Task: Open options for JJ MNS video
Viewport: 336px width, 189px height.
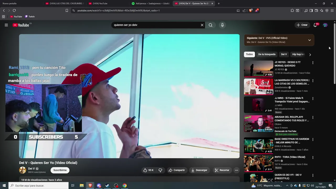Action: point(313,98)
